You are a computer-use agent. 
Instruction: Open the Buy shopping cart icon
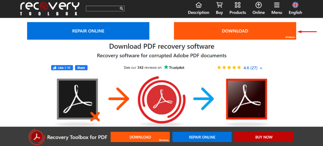point(219,5)
